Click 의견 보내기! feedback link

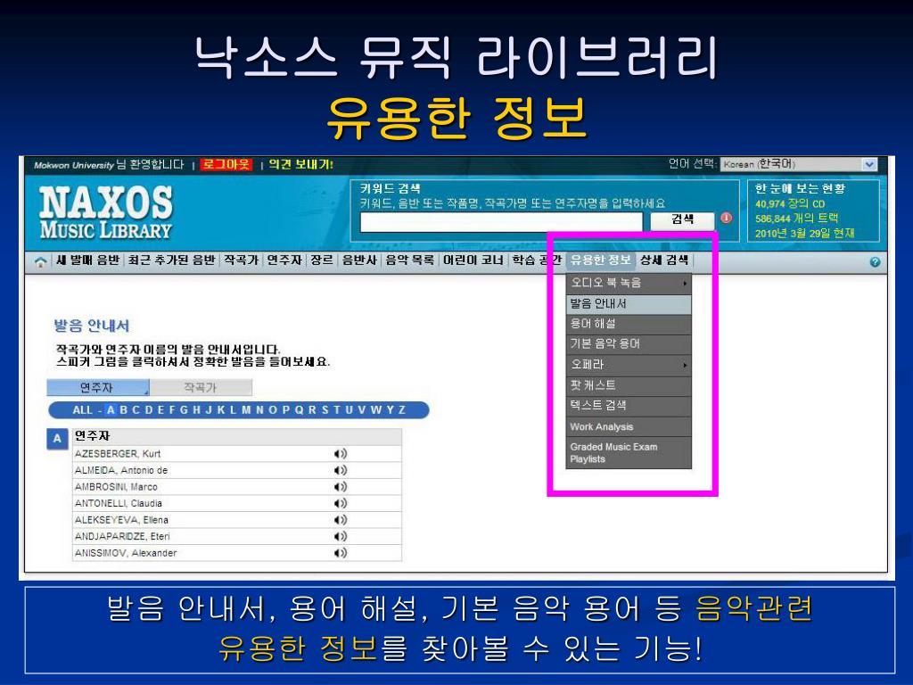(300, 165)
